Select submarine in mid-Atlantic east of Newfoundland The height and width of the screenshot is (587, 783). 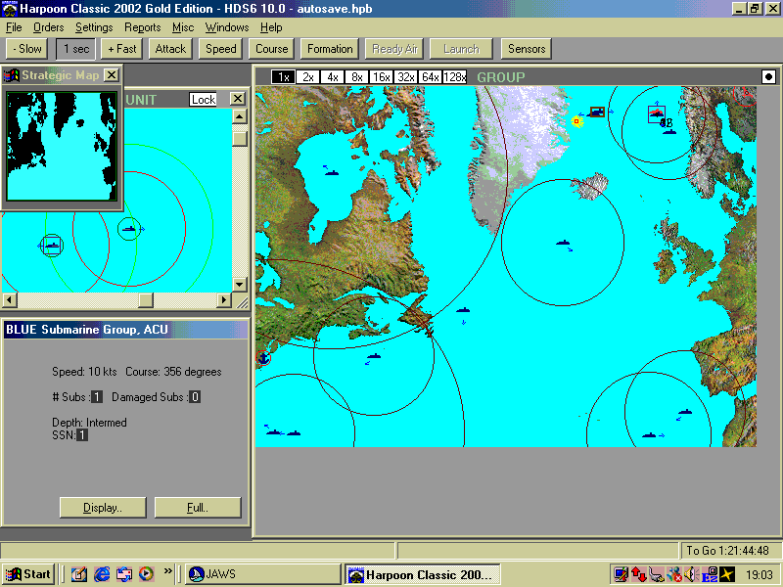[x=463, y=310]
